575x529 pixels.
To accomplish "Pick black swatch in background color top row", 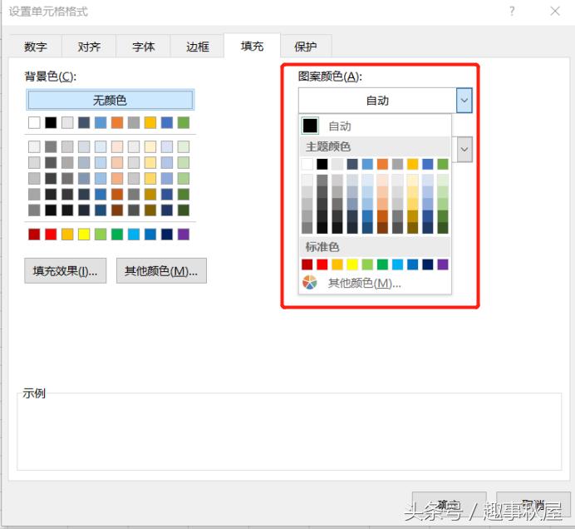I will [51, 122].
